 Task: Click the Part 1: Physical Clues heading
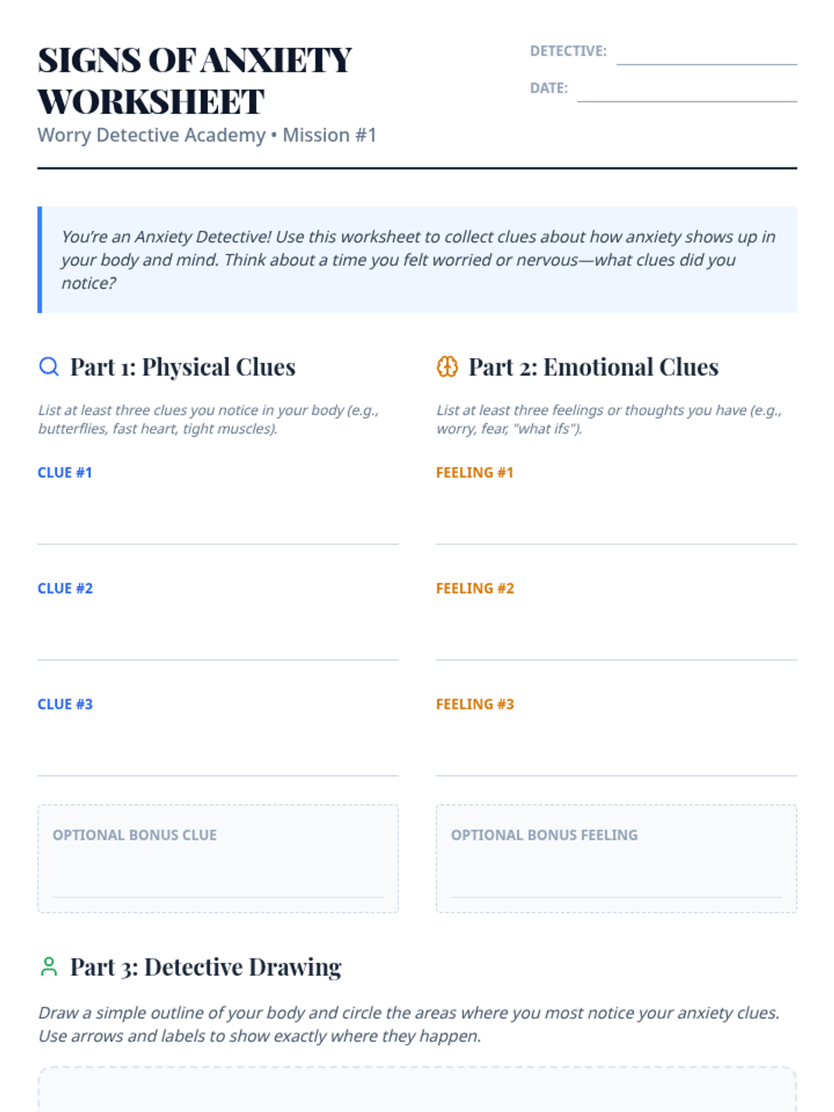pyautogui.click(x=183, y=367)
